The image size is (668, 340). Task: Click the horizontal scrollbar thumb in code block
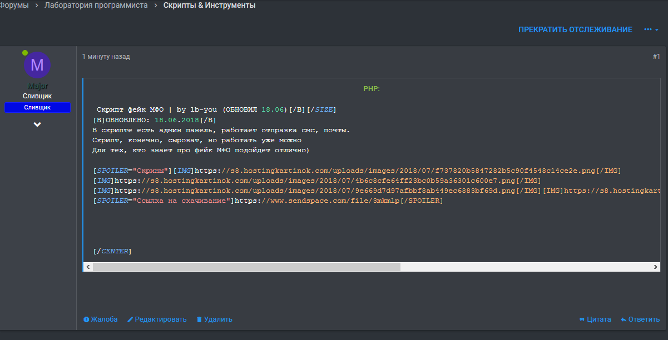click(246, 267)
